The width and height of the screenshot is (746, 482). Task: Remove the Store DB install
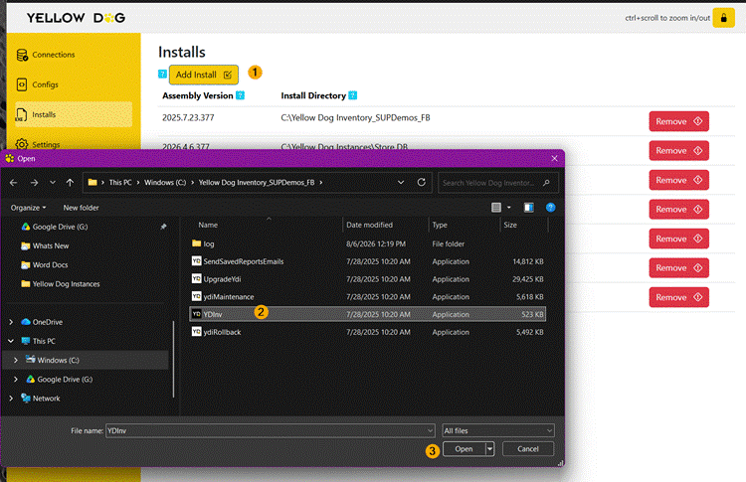[x=679, y=151]
